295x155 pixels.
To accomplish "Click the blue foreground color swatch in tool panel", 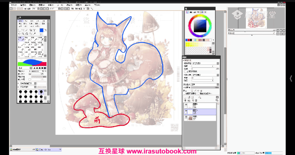I will [x=41, y=30].
